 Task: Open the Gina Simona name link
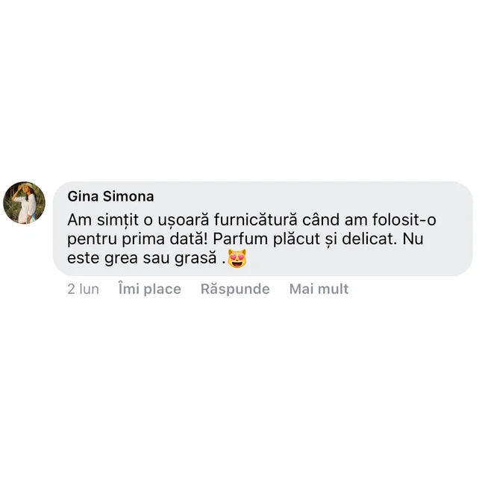tap(110, 196)
